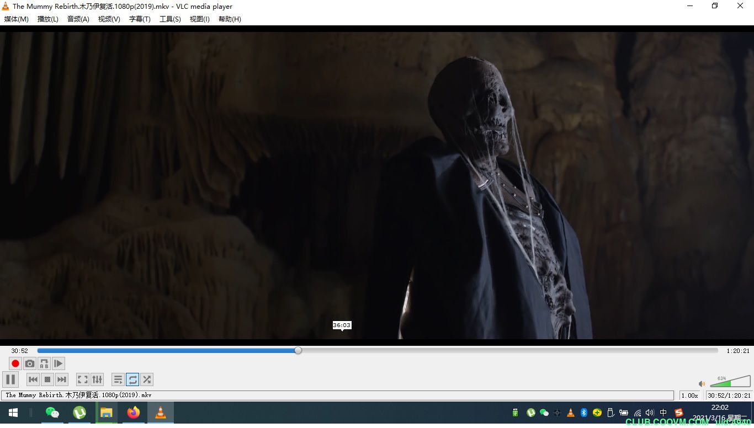Screen dimensions: 754x428
Task: Toggle loop repeat mode
Action: [x=132, y=379]
